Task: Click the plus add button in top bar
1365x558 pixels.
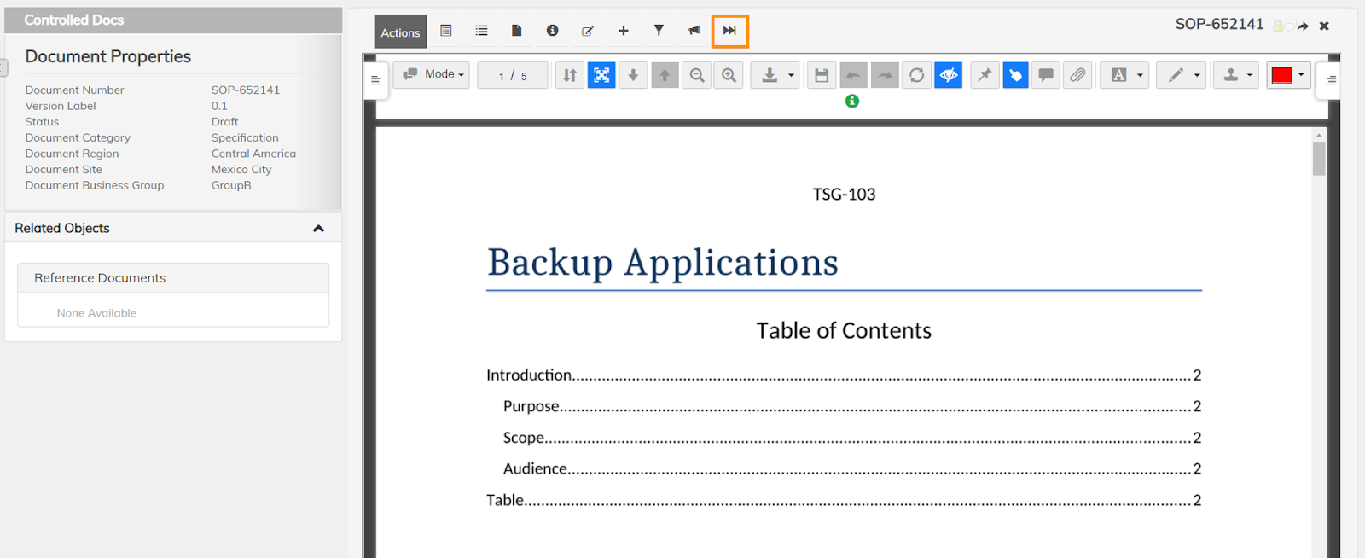Action: coord(624,31)
